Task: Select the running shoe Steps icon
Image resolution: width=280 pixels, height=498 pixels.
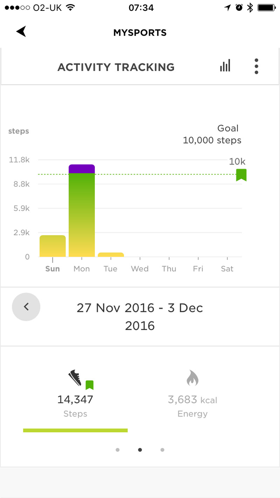Action: pyautogui.click(x=75, y=378)
